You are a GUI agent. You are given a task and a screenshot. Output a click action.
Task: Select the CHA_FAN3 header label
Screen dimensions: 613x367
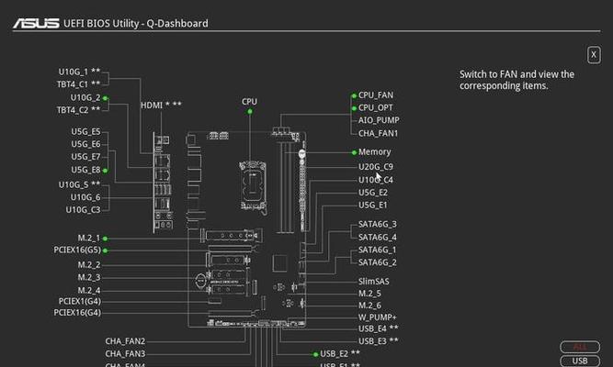coord(125,354)
